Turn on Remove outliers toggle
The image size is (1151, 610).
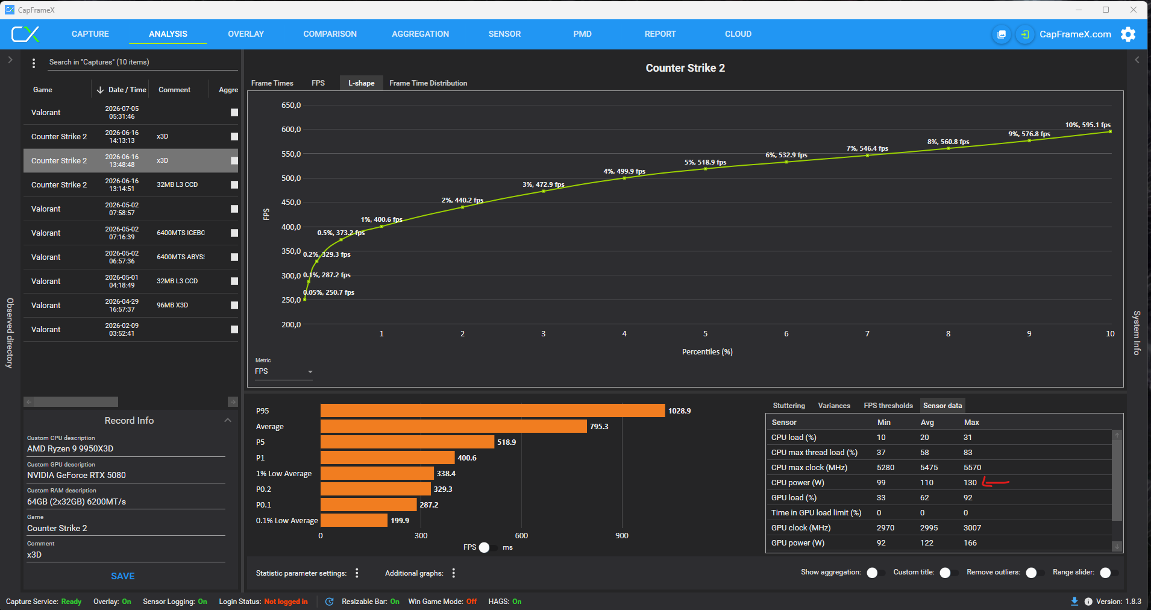[x=1035, y=573]
